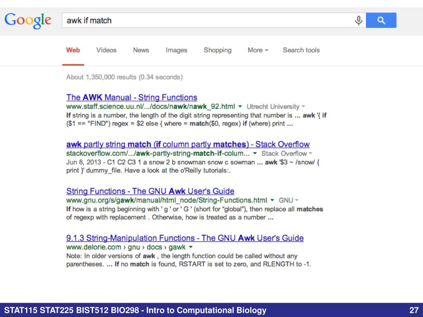Open the green arrow beside nawk_92.html URL

pyautogui.click(x=240, y=106)
